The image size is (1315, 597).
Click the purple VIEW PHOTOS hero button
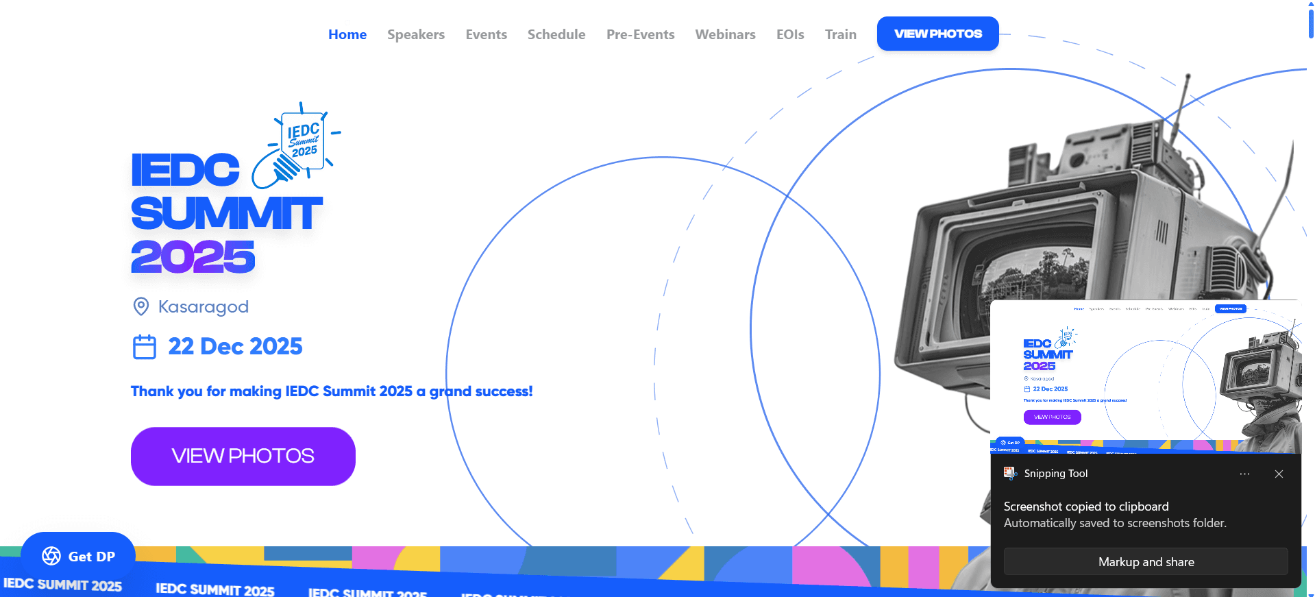243,456
